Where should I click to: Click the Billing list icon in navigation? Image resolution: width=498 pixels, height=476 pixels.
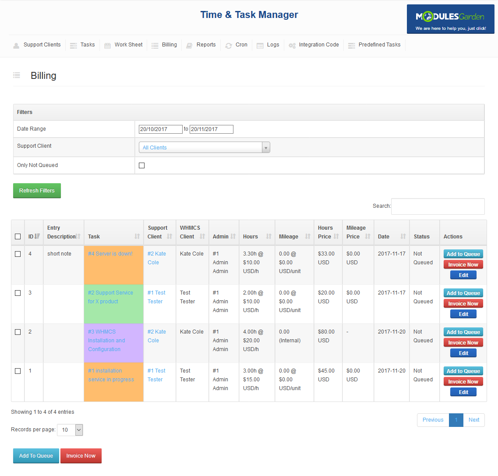click(155, 46)
